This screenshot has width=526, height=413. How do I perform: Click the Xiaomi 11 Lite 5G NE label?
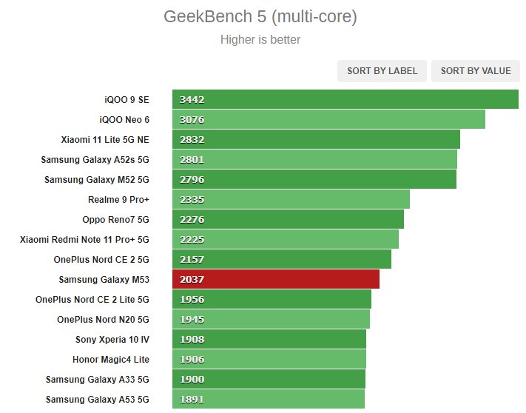(105, 140)
